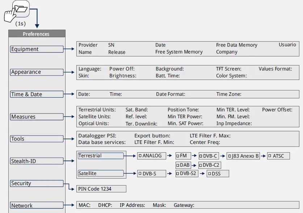Viewport: 303px width, 213px height.
Task: Click the Background: setting
Action: (x=170, y=69)
